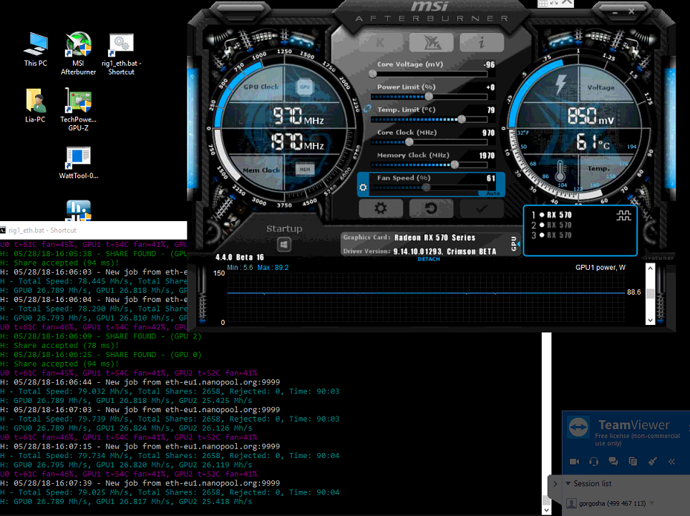Apply settings with the checkmark button

tap(482, 208)
